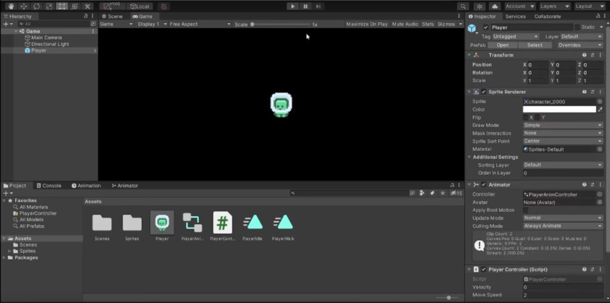Select the PlayerIdle animation asset
This screenshot has height=303, width=610.
coord(252,226)
